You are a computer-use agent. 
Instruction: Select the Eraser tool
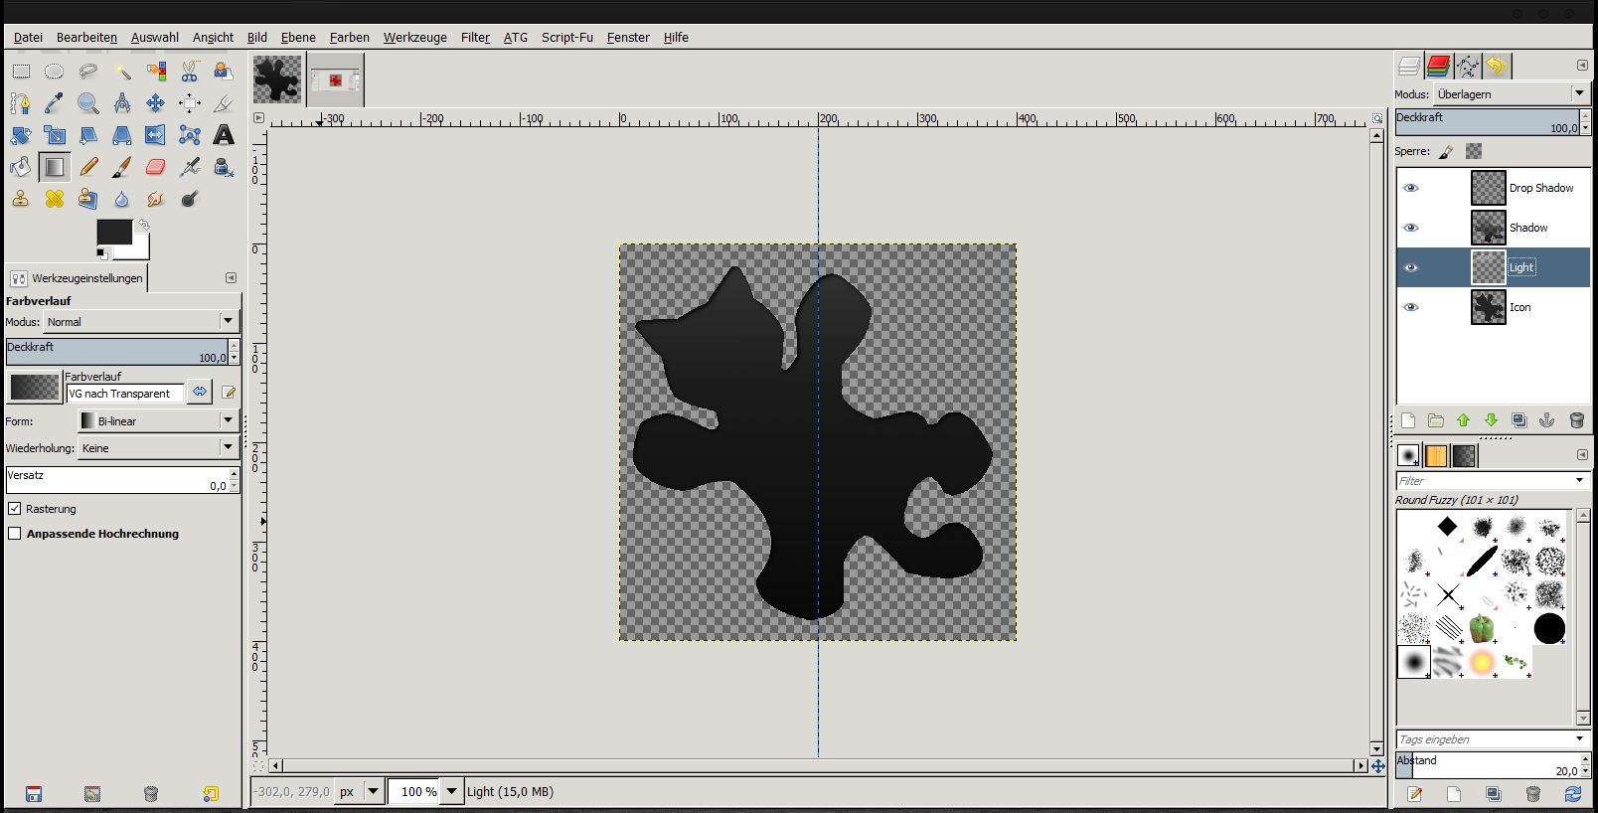(x=156, y=167)
